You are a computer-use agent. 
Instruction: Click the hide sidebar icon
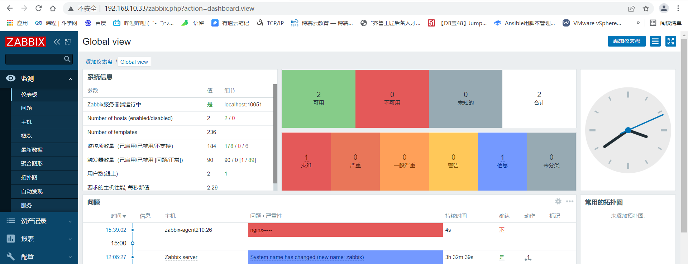pos(68,42)
